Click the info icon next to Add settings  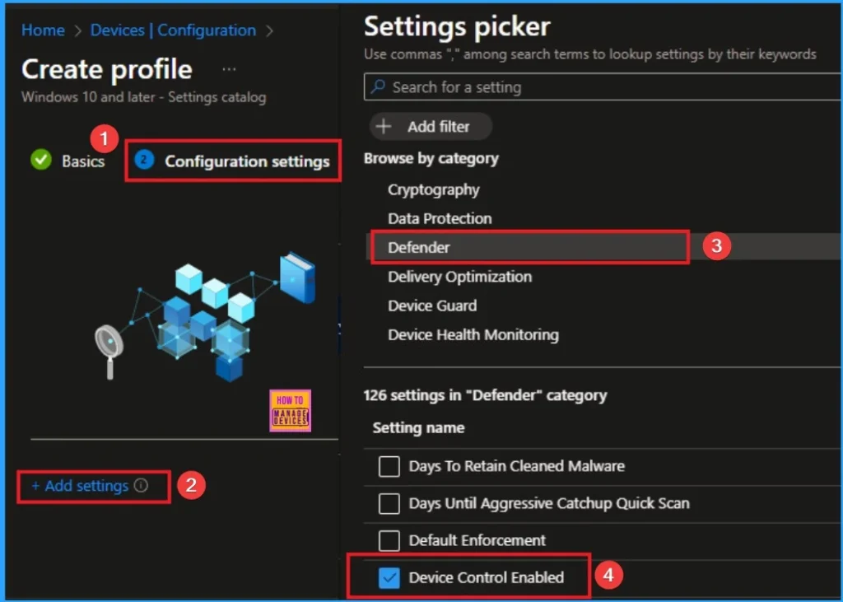pos(143,487)
